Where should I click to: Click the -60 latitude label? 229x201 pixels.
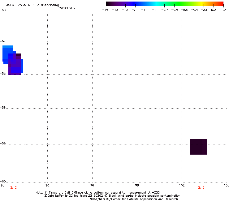point(3,181)
